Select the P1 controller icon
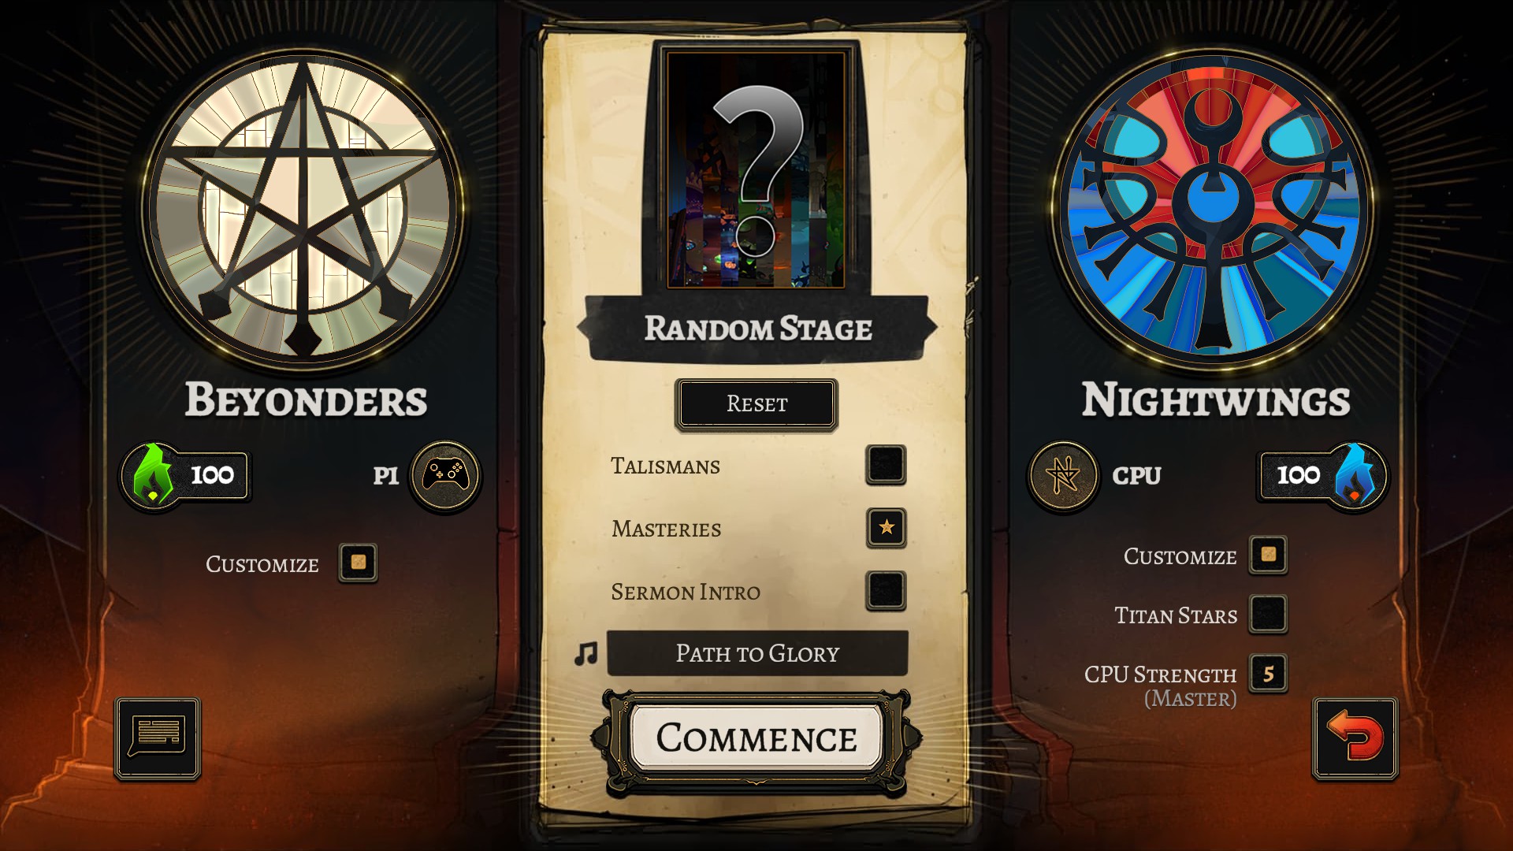Viewport: 1513px width, 851px height. 445,475
